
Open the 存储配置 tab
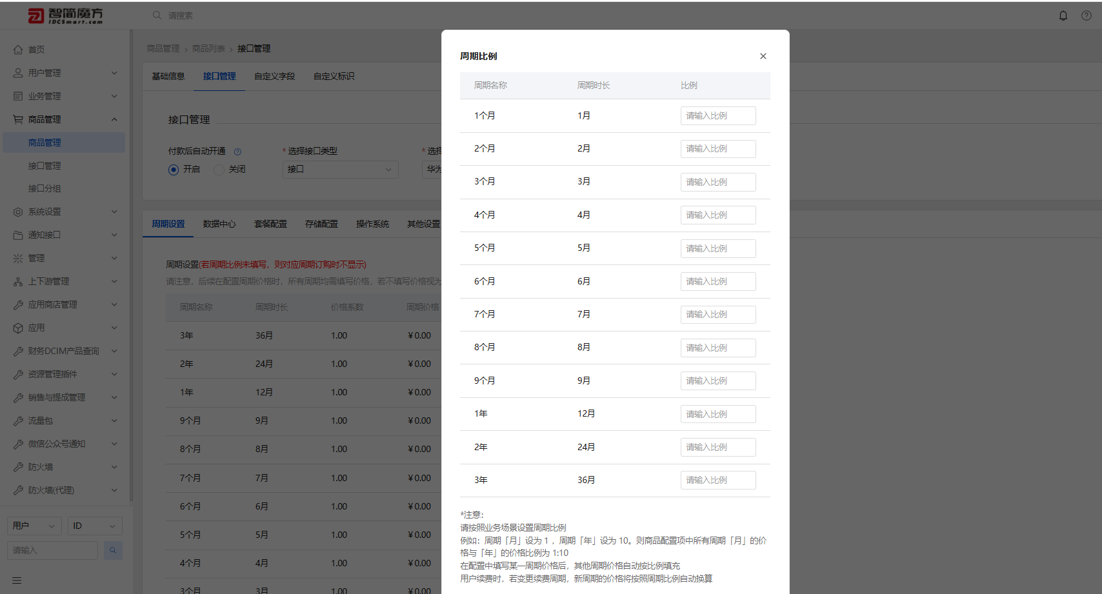[321, 224]
